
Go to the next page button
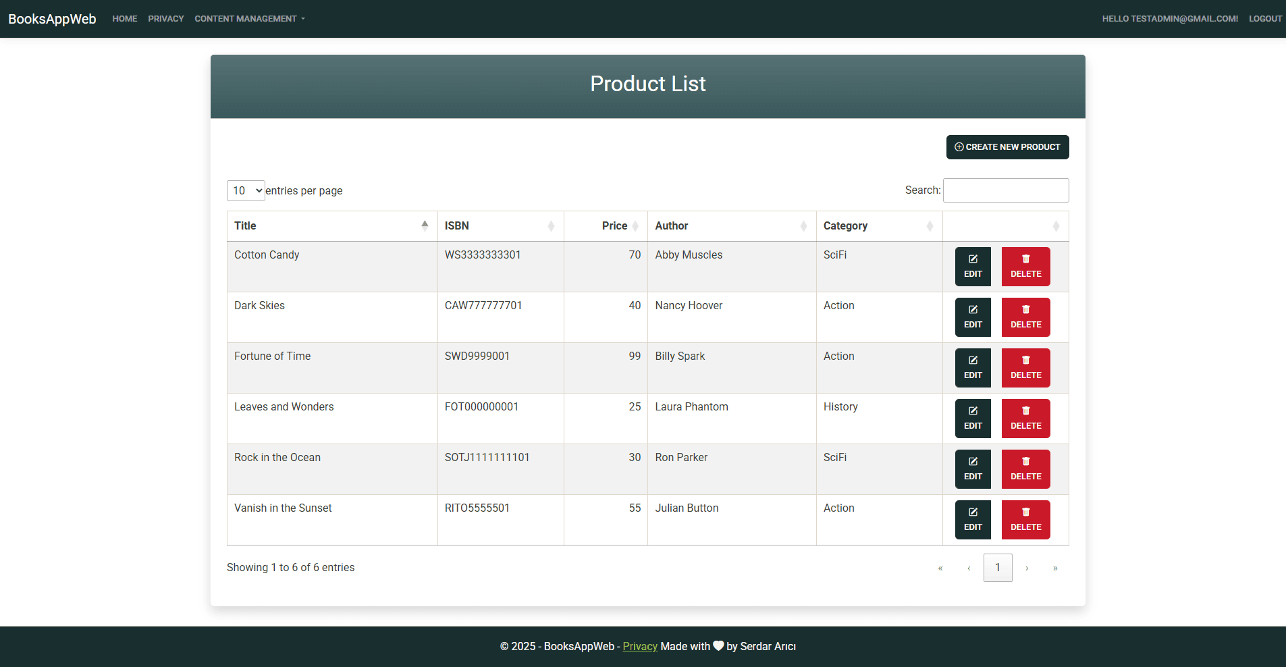1027,568
